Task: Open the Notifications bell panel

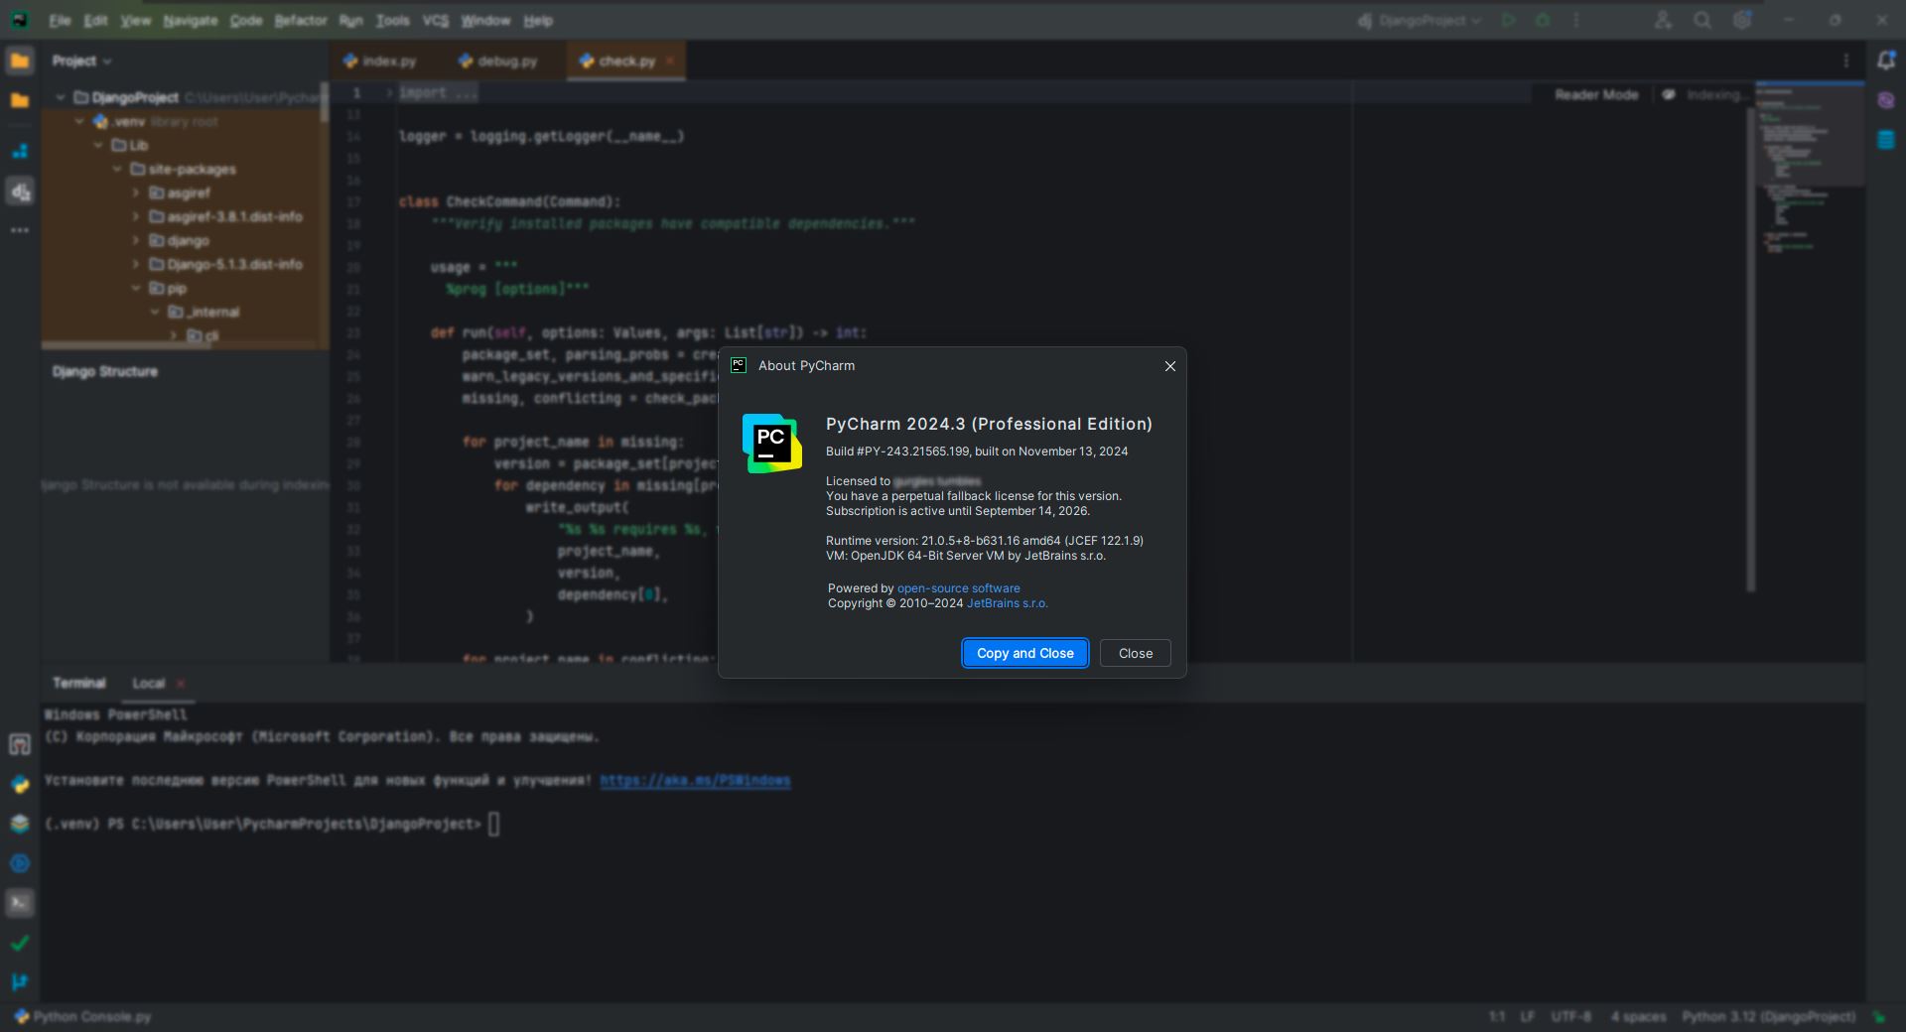Action: [x=1886, y=61]
